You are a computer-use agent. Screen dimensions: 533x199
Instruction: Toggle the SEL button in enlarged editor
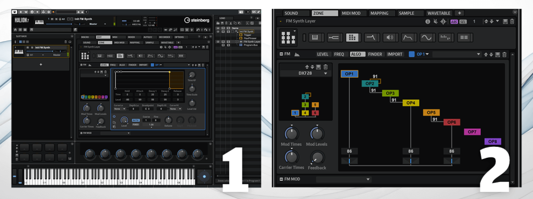(x=463, y=21)
